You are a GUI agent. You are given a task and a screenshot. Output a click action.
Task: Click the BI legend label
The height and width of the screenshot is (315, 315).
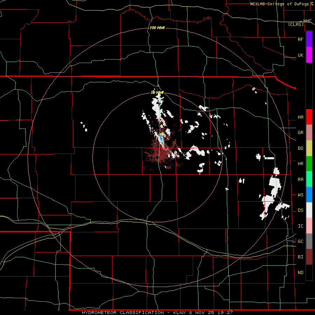(x=300, y=257)
